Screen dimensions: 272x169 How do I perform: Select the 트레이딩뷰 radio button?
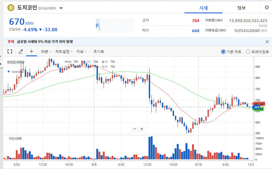point(248,52)
